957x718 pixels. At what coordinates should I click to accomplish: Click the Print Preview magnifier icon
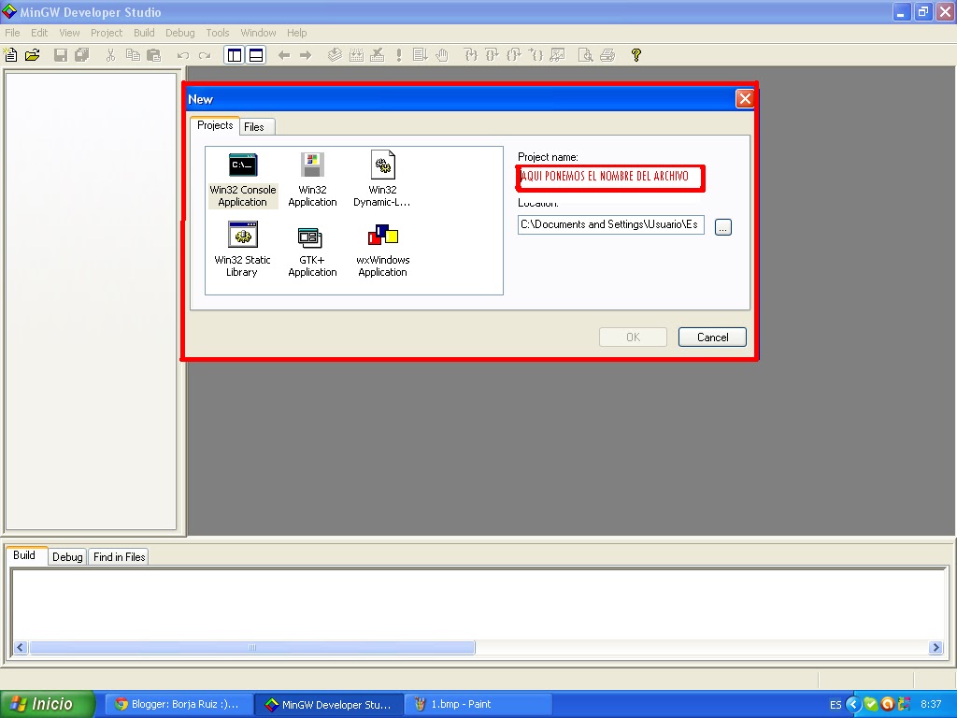[585, 55]
